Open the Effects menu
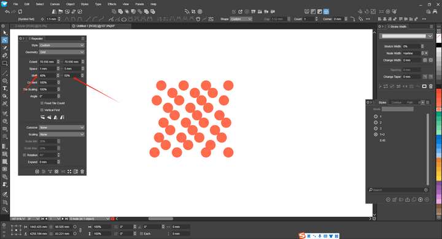Viewport: 442px width, 239px height. point(112,4)
